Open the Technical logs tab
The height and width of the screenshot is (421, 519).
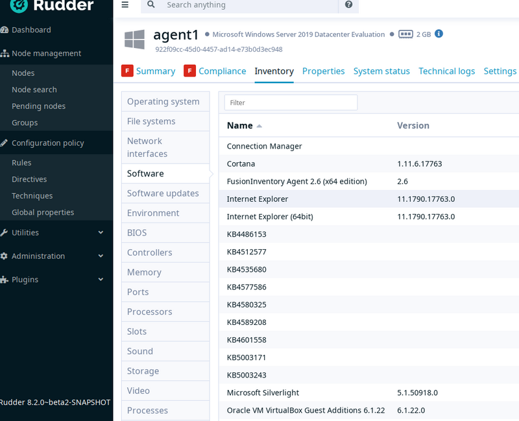pyautogui.click(x=446, y=71)
